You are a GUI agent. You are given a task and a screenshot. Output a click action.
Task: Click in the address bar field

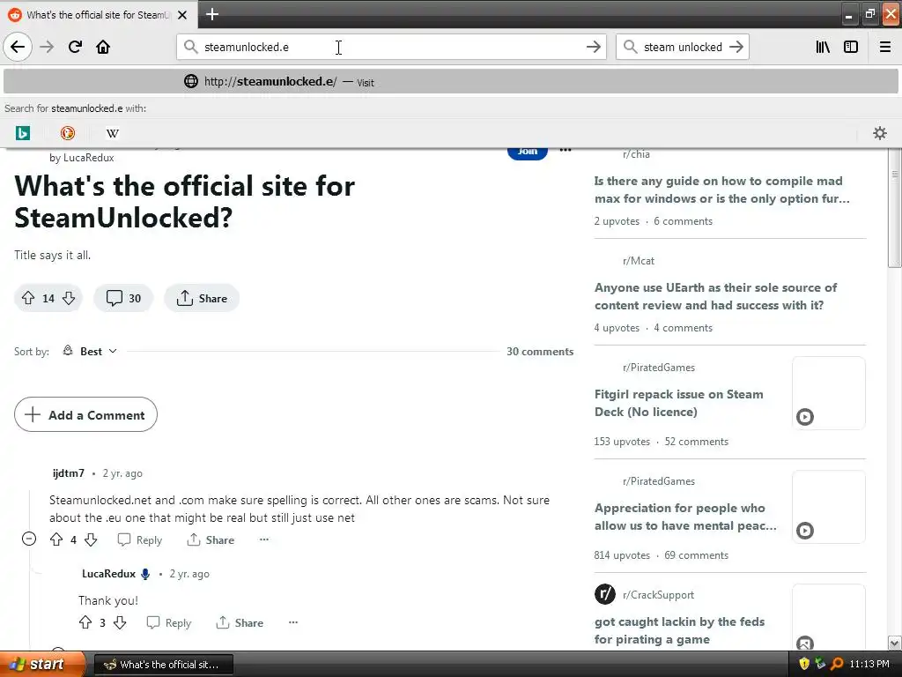[x=391, y=47]
